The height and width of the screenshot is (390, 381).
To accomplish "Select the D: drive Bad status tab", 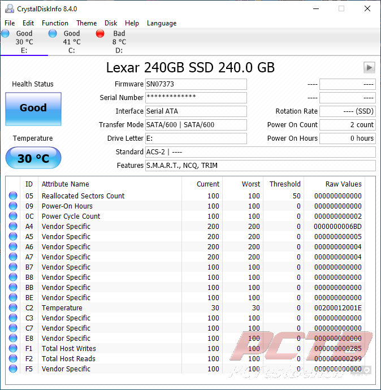I will pos(119,42).
